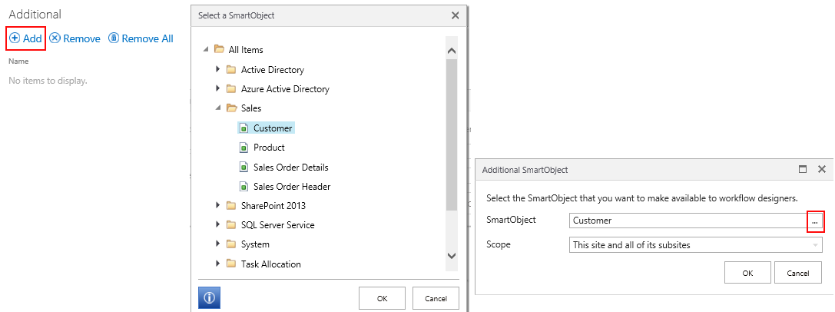Click the Remove All trash icon
The width and height of the screenshot is (835, 312).
(x=114, y=38)
